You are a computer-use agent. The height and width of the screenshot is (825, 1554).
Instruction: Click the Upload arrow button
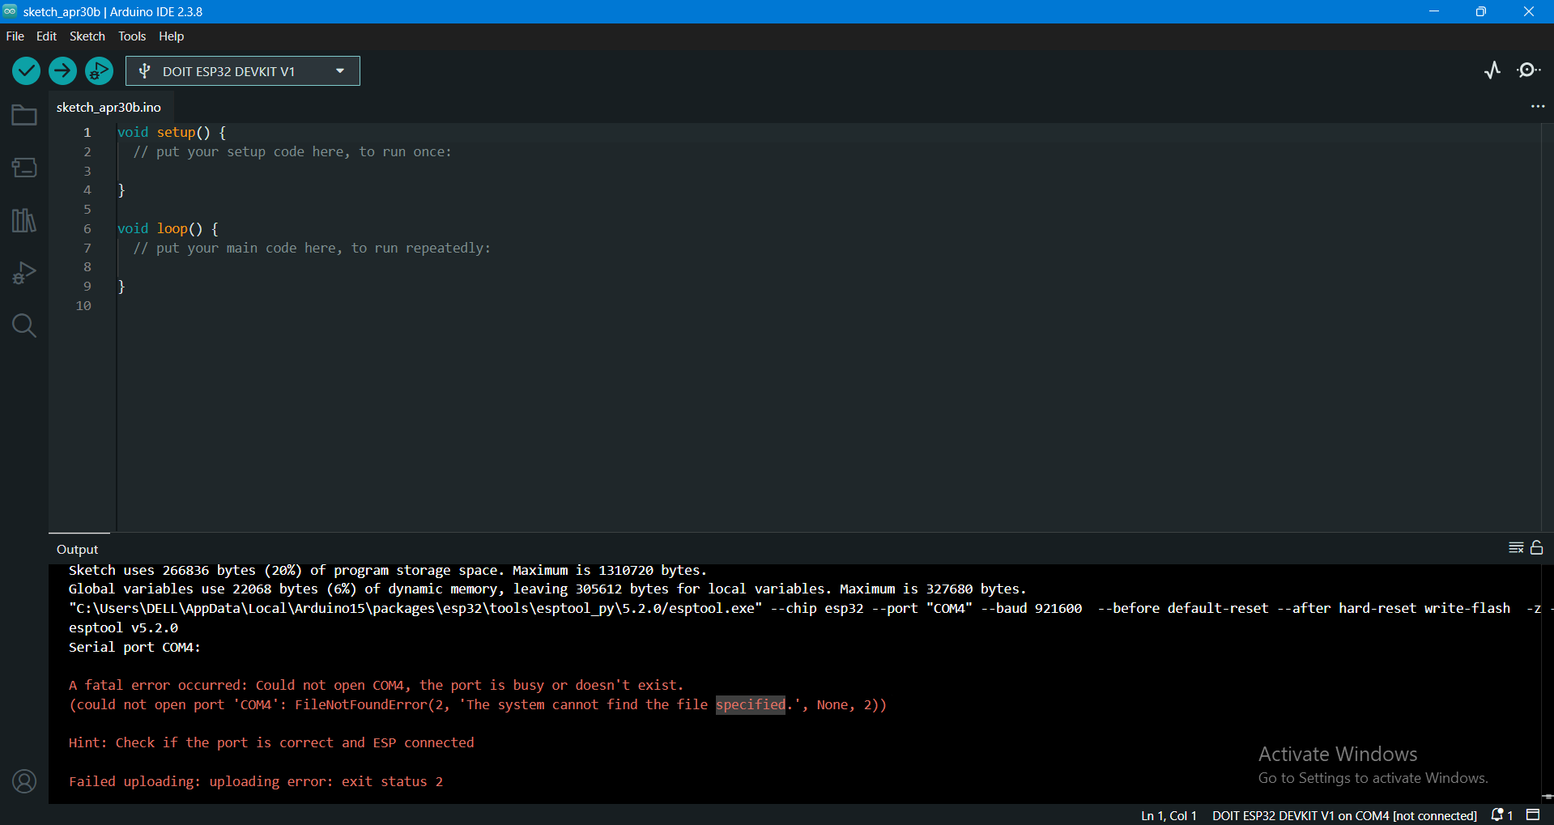click(62, 71)
